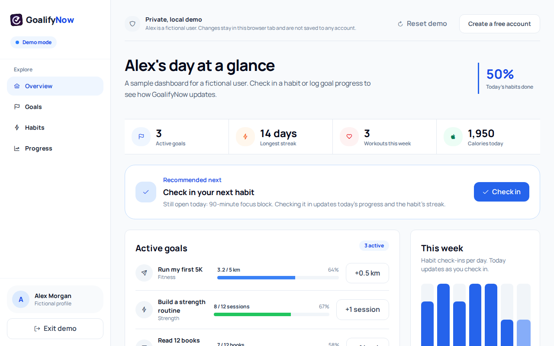The height and width of the screenshot is (346, 554).
Task: Click the GoalifyNow logo icon
Action: 16,20
